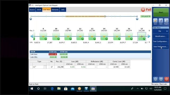This screenshot has height=95, width=170.
Task: Open Test Configuration dialog
Action: (x=161, y=41)
